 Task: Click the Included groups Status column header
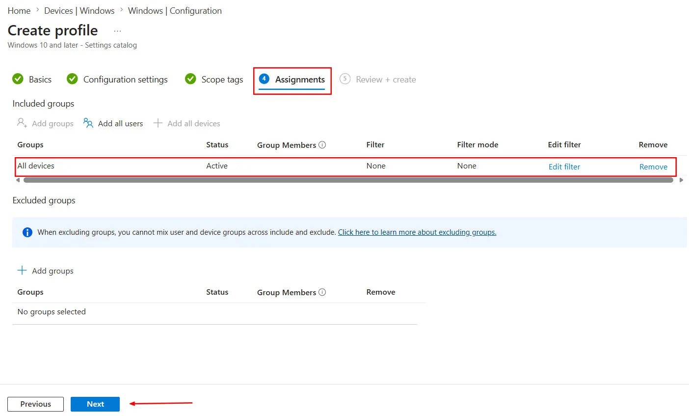(217, 145)
